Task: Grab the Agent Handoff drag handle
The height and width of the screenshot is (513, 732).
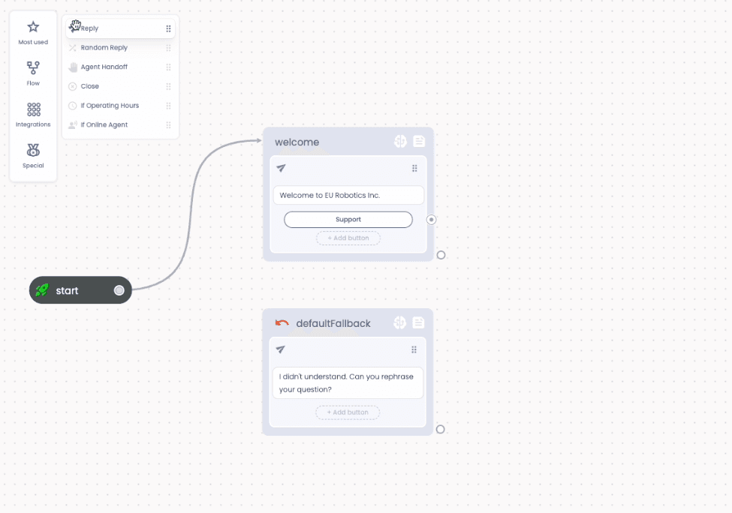Action: click(168, 67)
